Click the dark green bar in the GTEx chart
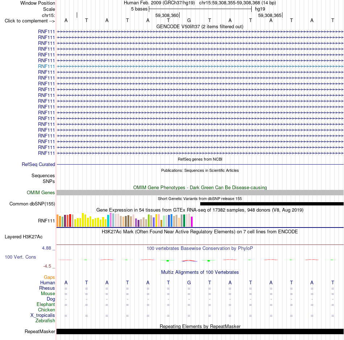 click(184, 221)
